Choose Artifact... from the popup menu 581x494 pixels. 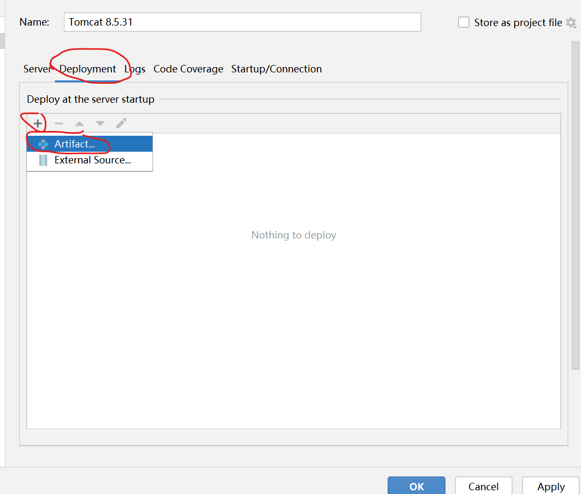click(90, 144)
